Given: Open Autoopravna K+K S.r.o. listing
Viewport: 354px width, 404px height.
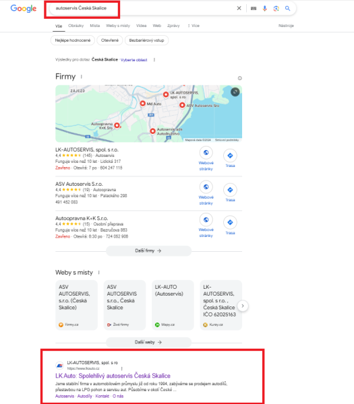Looking at the screenshot, I should pos(82,218).
